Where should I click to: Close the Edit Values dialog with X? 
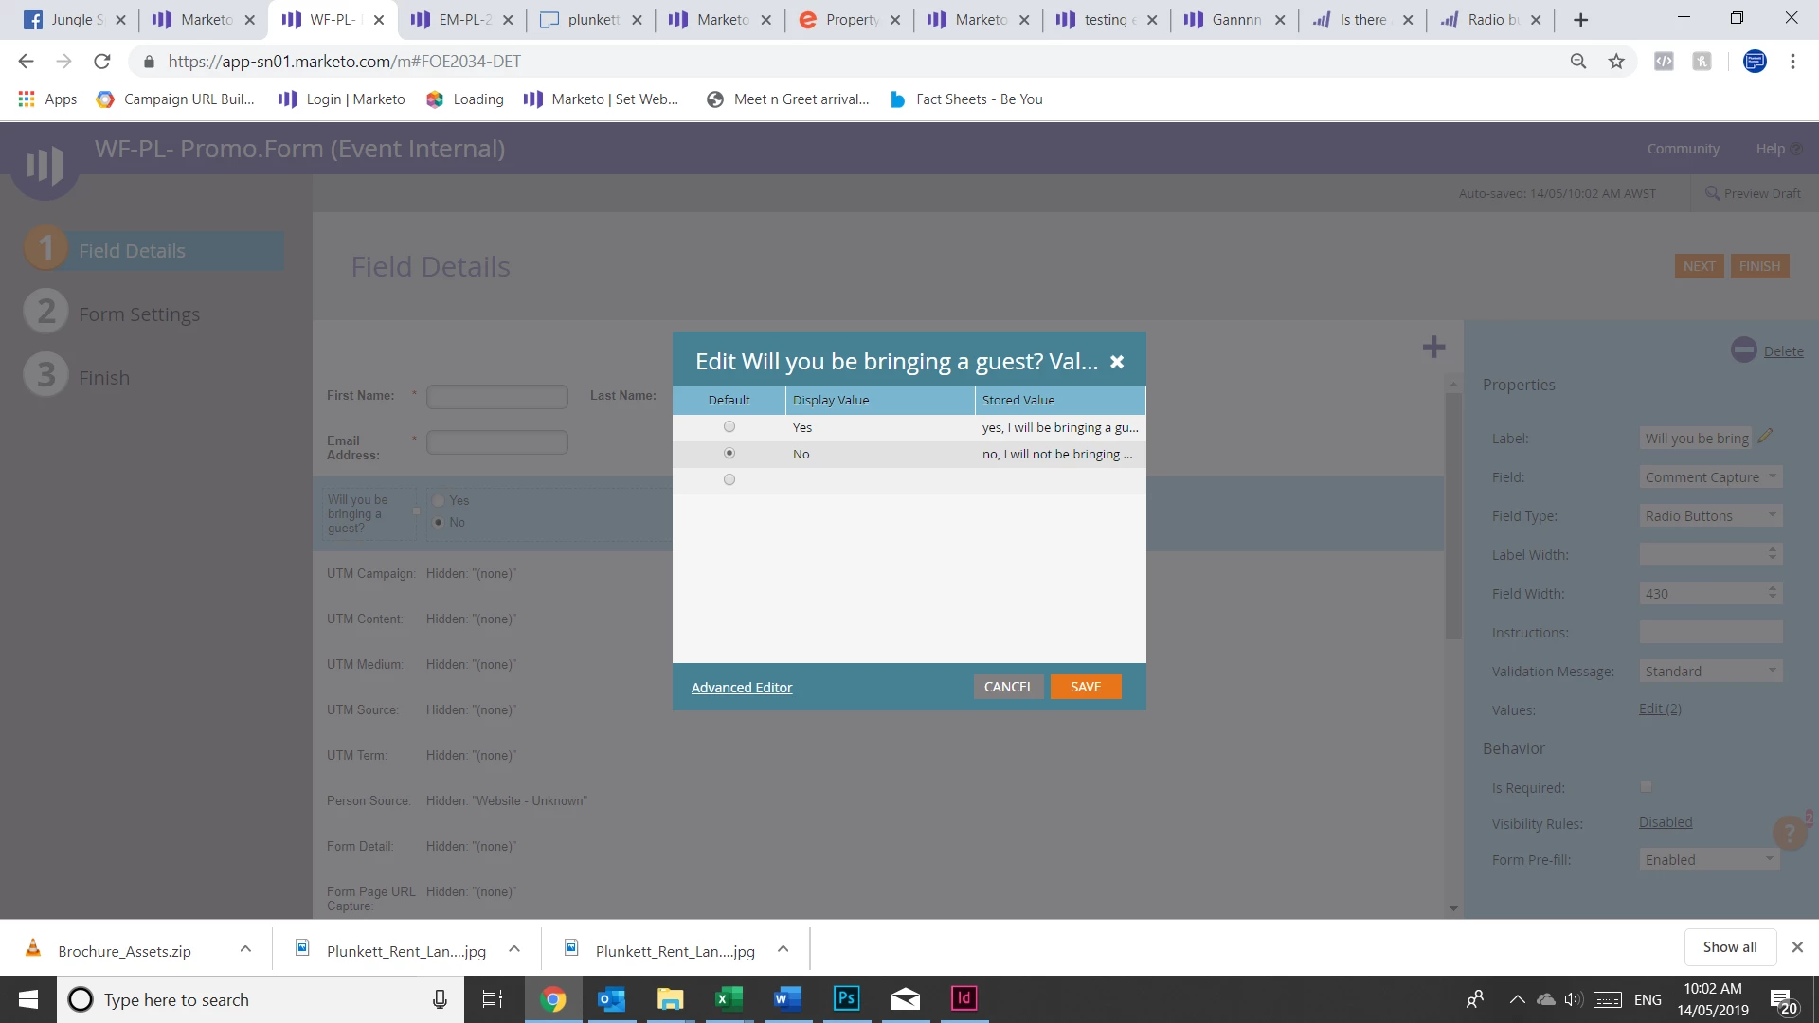click(x=1117, y=362)
